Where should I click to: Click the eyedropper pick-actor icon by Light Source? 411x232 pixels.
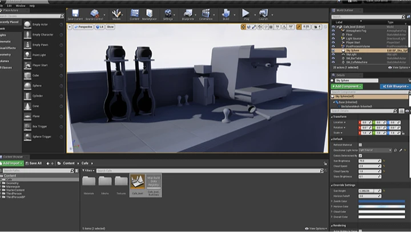pos(401,150)
